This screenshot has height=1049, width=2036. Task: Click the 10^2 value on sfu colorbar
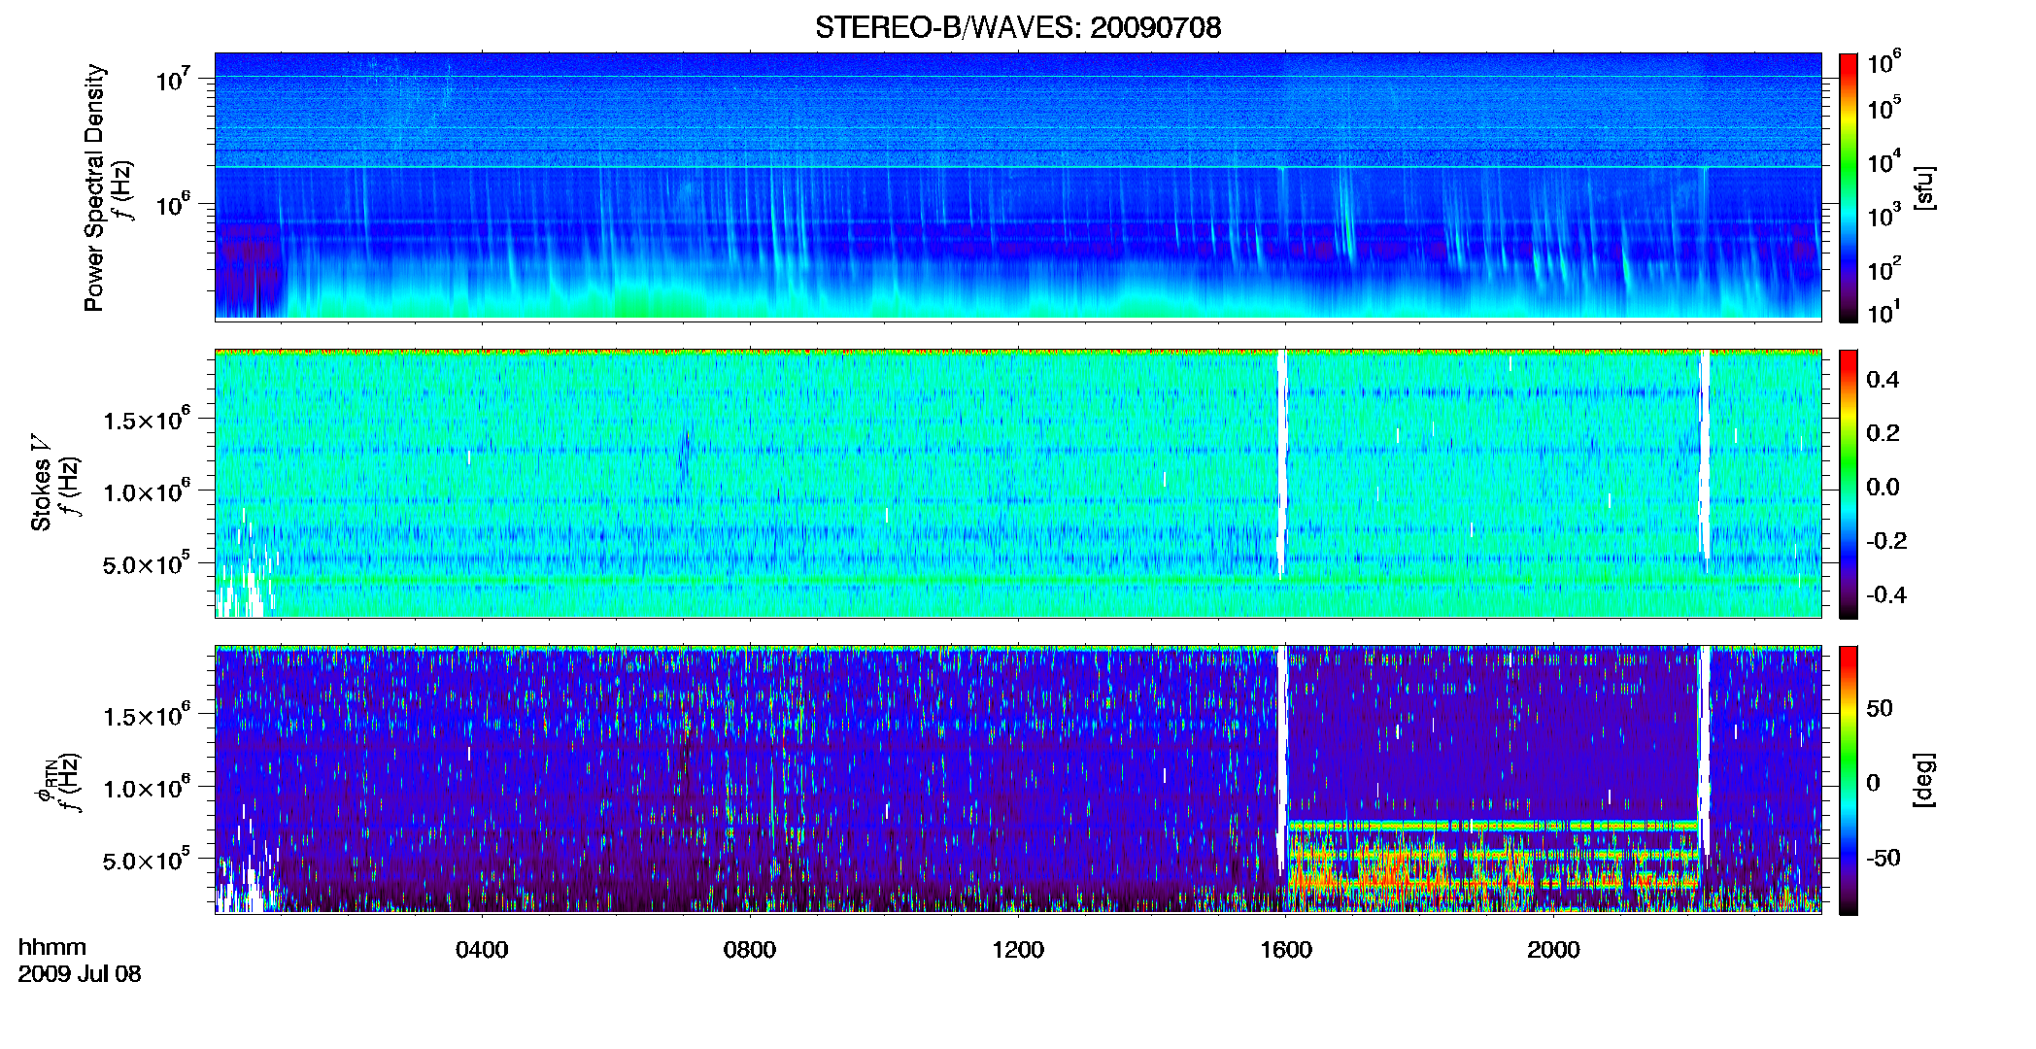[1883, 267]
